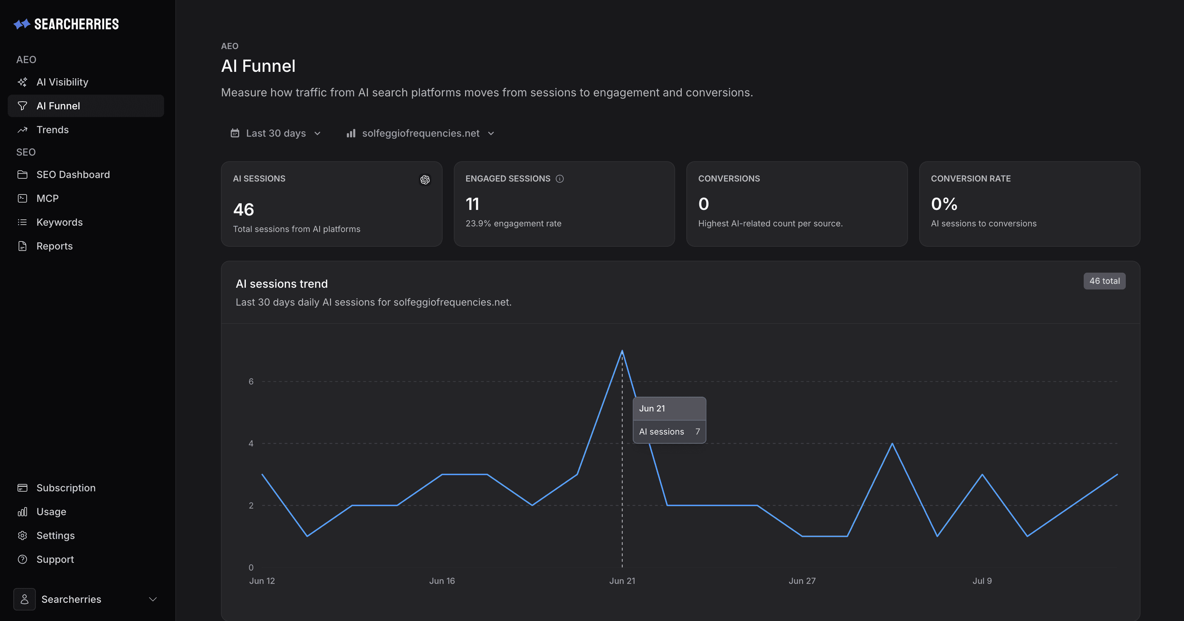Click the MCP terminal icon

(22, 198)
